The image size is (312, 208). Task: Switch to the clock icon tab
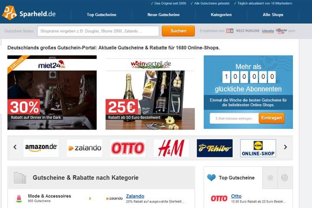[285, 178]
